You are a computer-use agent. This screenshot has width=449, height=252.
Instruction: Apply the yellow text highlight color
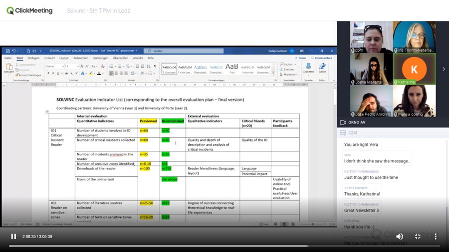(90, 73)
